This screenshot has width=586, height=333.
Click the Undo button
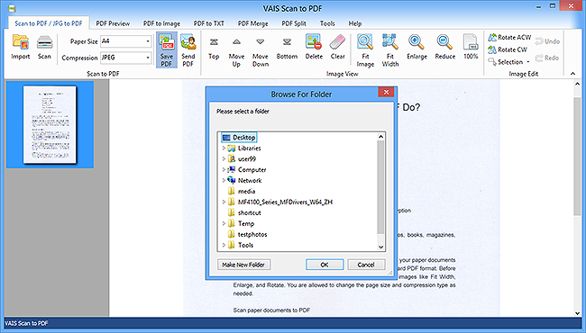pos(547,41)
